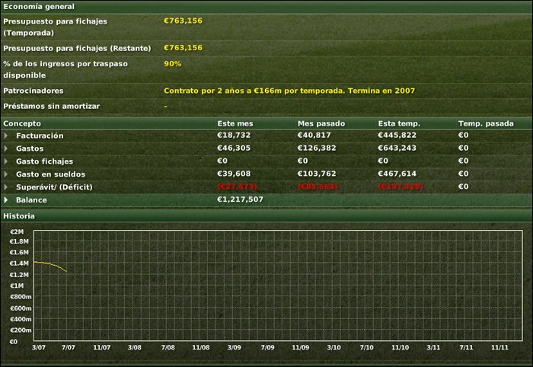Click Gastos season value €643,243
The width and height of the screenshot is (533, 367).
(397, 148)
